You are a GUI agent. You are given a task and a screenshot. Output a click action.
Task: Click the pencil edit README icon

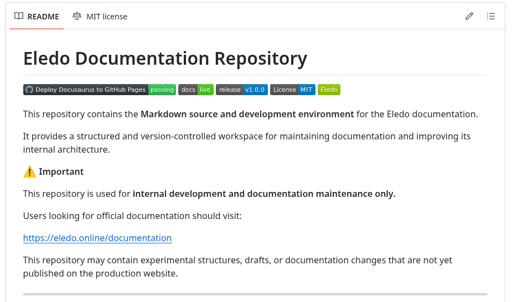[469, 16]
